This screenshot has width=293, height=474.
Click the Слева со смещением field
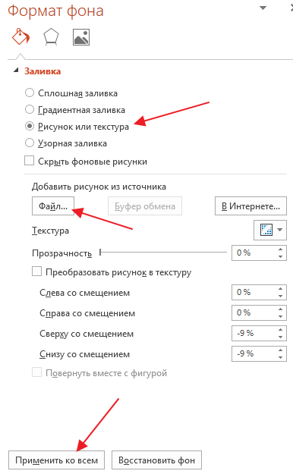[259, 292]
